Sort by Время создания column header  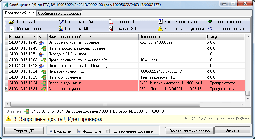[22, 37]
